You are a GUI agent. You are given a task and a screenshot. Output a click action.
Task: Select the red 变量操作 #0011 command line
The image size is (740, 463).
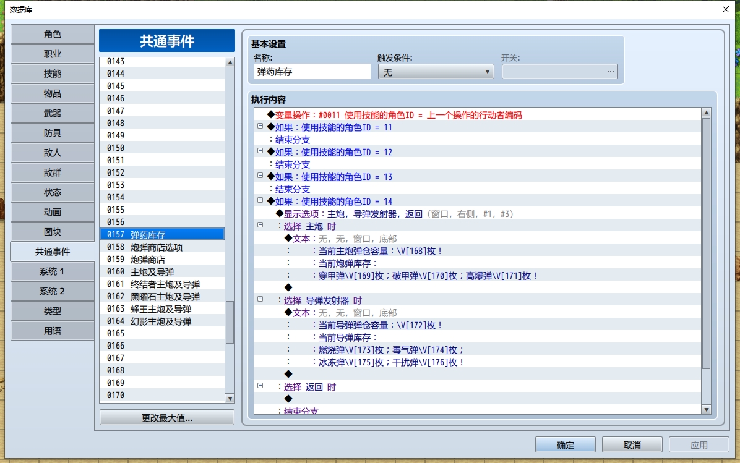coord(477,115)
